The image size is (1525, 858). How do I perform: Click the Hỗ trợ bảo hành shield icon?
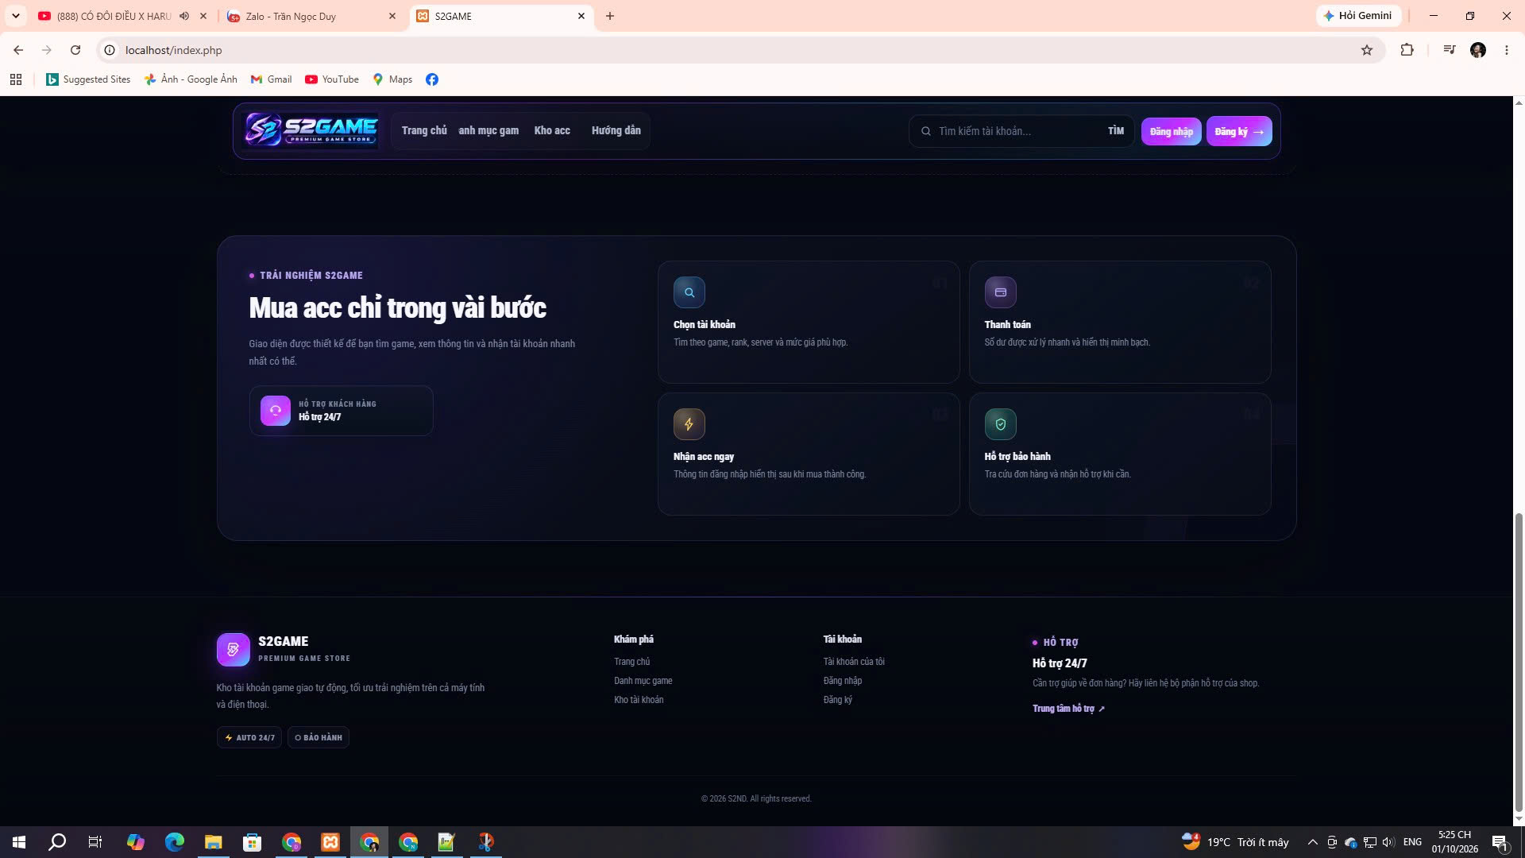1000,424
